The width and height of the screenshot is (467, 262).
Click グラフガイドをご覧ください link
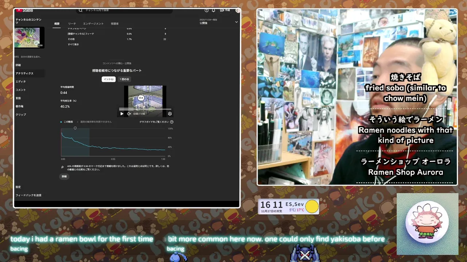(154, 122)
